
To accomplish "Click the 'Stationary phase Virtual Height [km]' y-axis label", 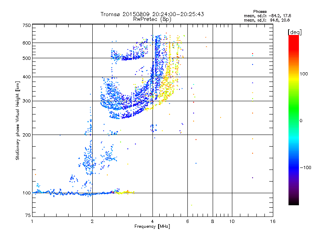I will pyautogui.click(x=18, y=121).
